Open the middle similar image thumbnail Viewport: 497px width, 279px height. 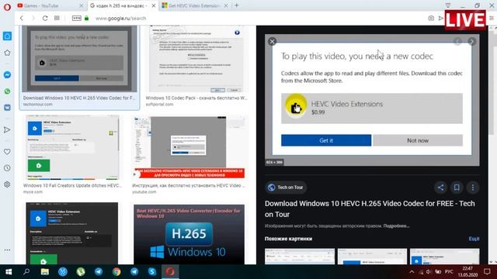(x=372, y=257)
